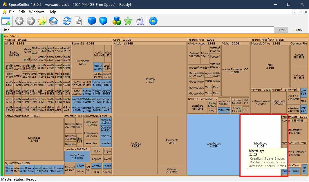
Task: Click the blue flower icon in toolbar
Action: tap(153, 21)
